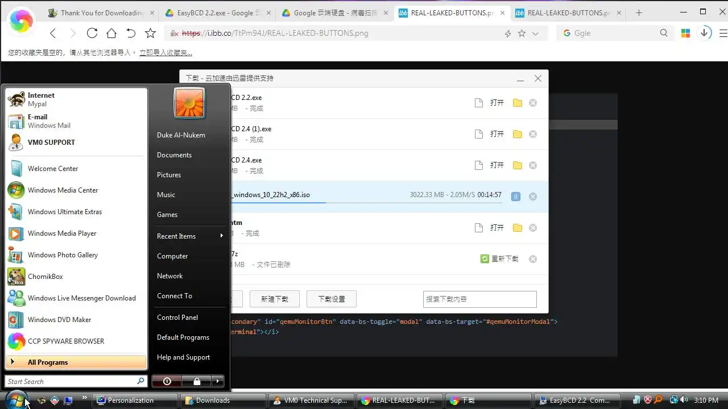The height and width of the screenshot is (409, 728).
Task: Select Default Programs in the Start menu
Action: tap(183, 337)
